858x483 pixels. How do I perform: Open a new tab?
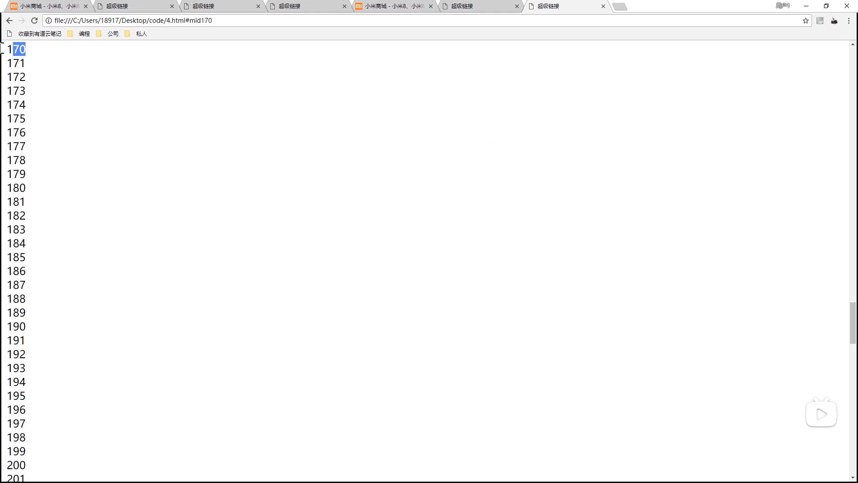(x=619, y=6)
